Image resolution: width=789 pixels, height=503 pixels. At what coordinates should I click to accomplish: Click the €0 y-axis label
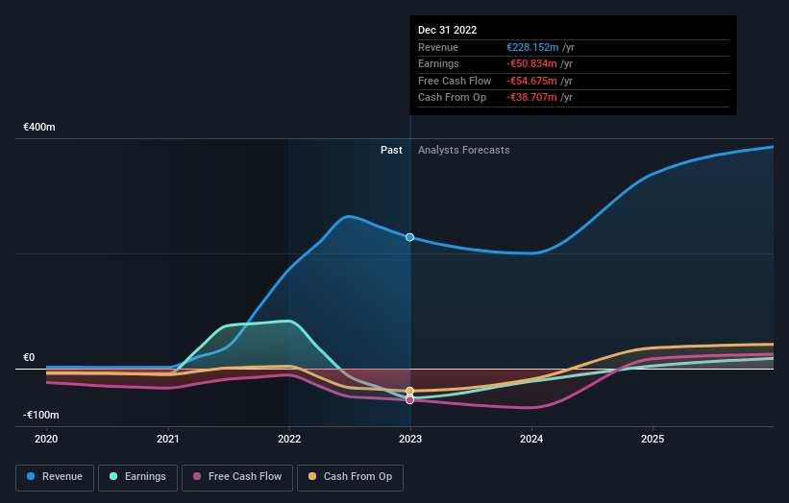(29, 358)
